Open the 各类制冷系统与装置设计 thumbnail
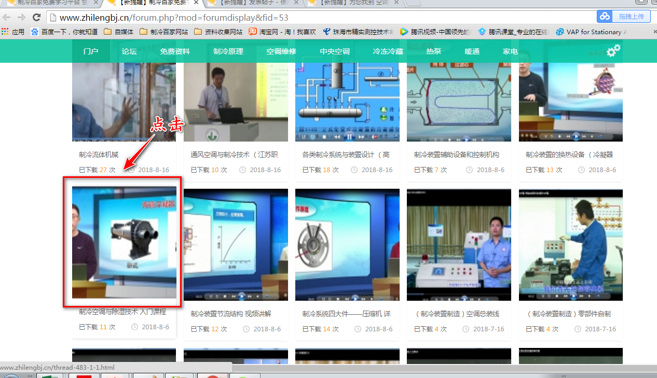 [x=347, y=102]
